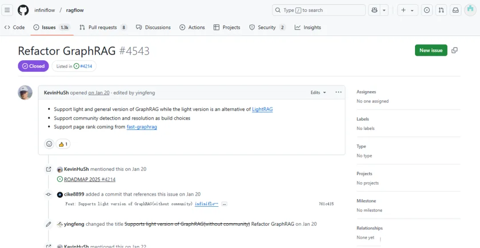Switch to the Pull requests tab
480x248 pixels.
(x=103, y=27)
